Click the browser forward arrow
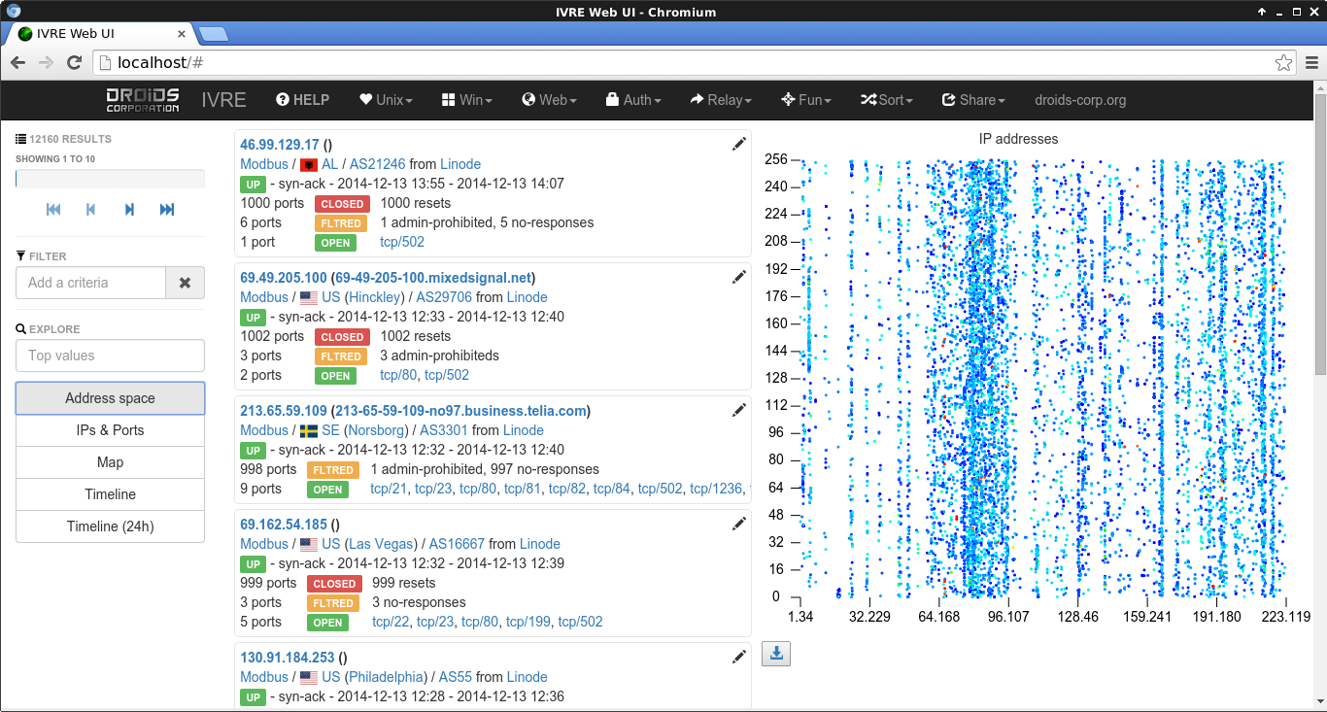The height and width of the screenshot is (712, 1327). pyautogui.click(x=46, y=63)
